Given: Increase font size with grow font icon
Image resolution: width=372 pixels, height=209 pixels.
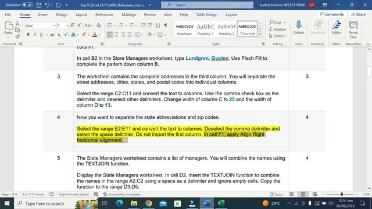Looking at the screenshot, I should click(x=73, y=25).
